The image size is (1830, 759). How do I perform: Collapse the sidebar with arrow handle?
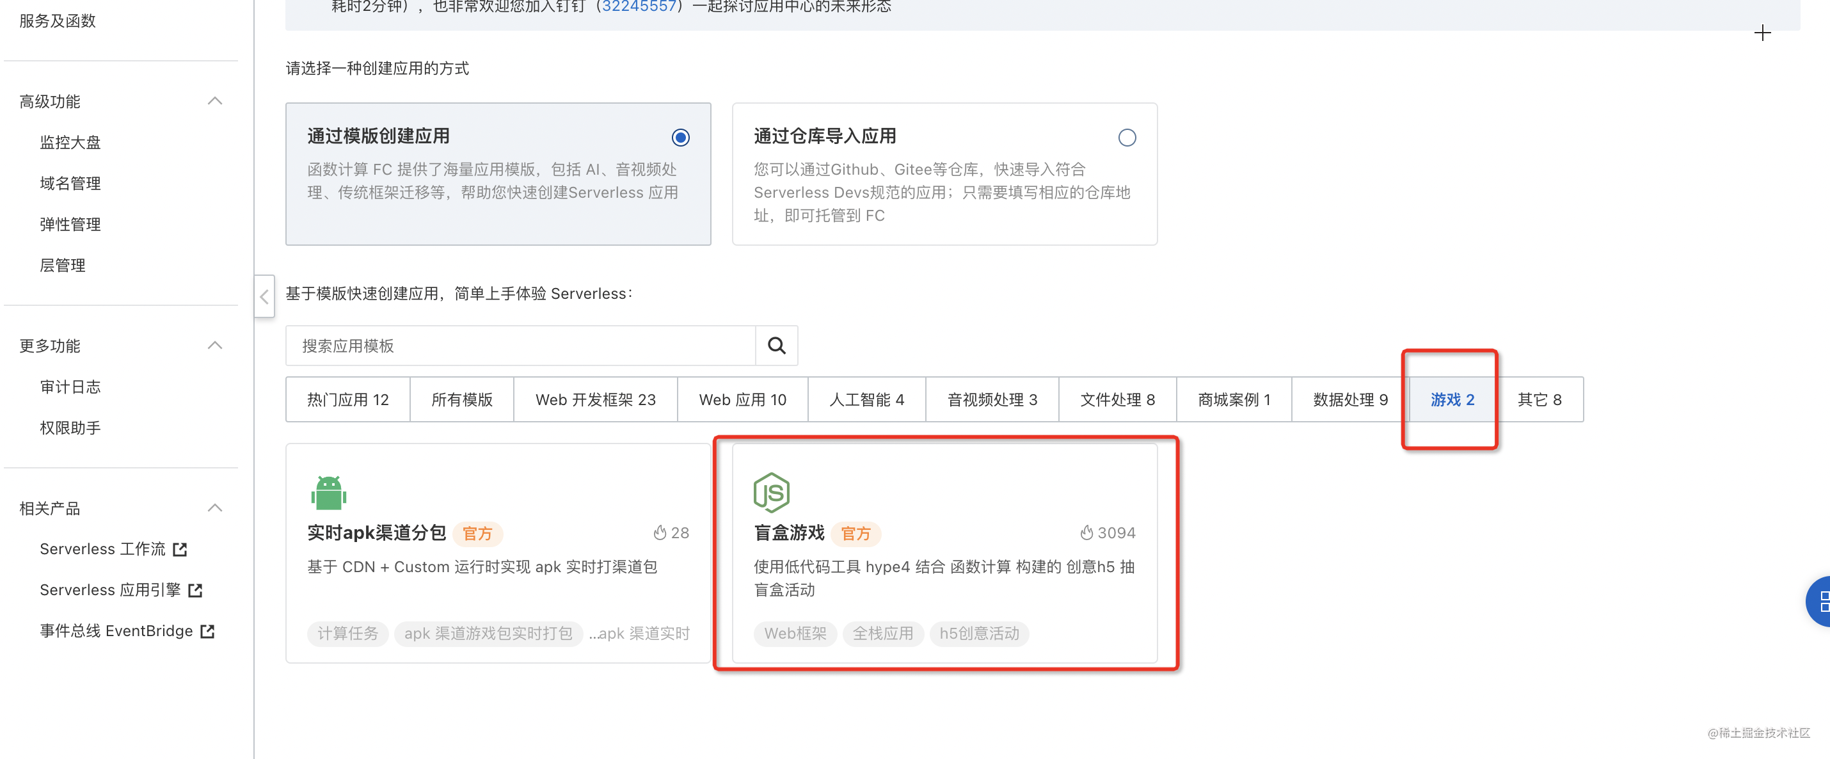click(x=264, y=296)
